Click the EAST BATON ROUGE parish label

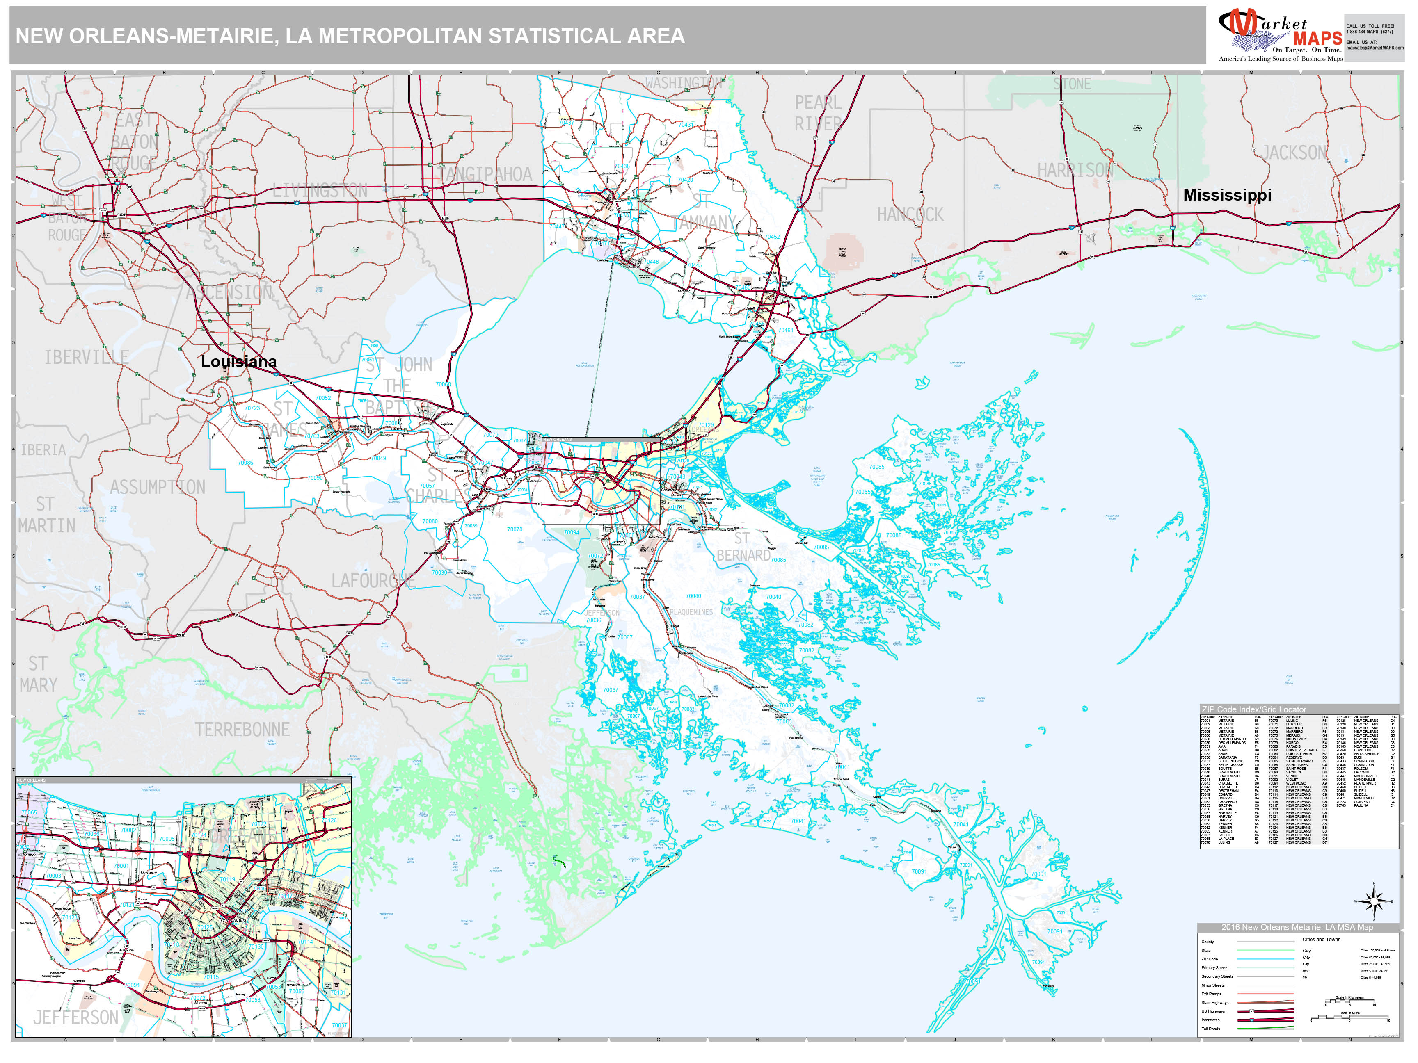point(135,141)
